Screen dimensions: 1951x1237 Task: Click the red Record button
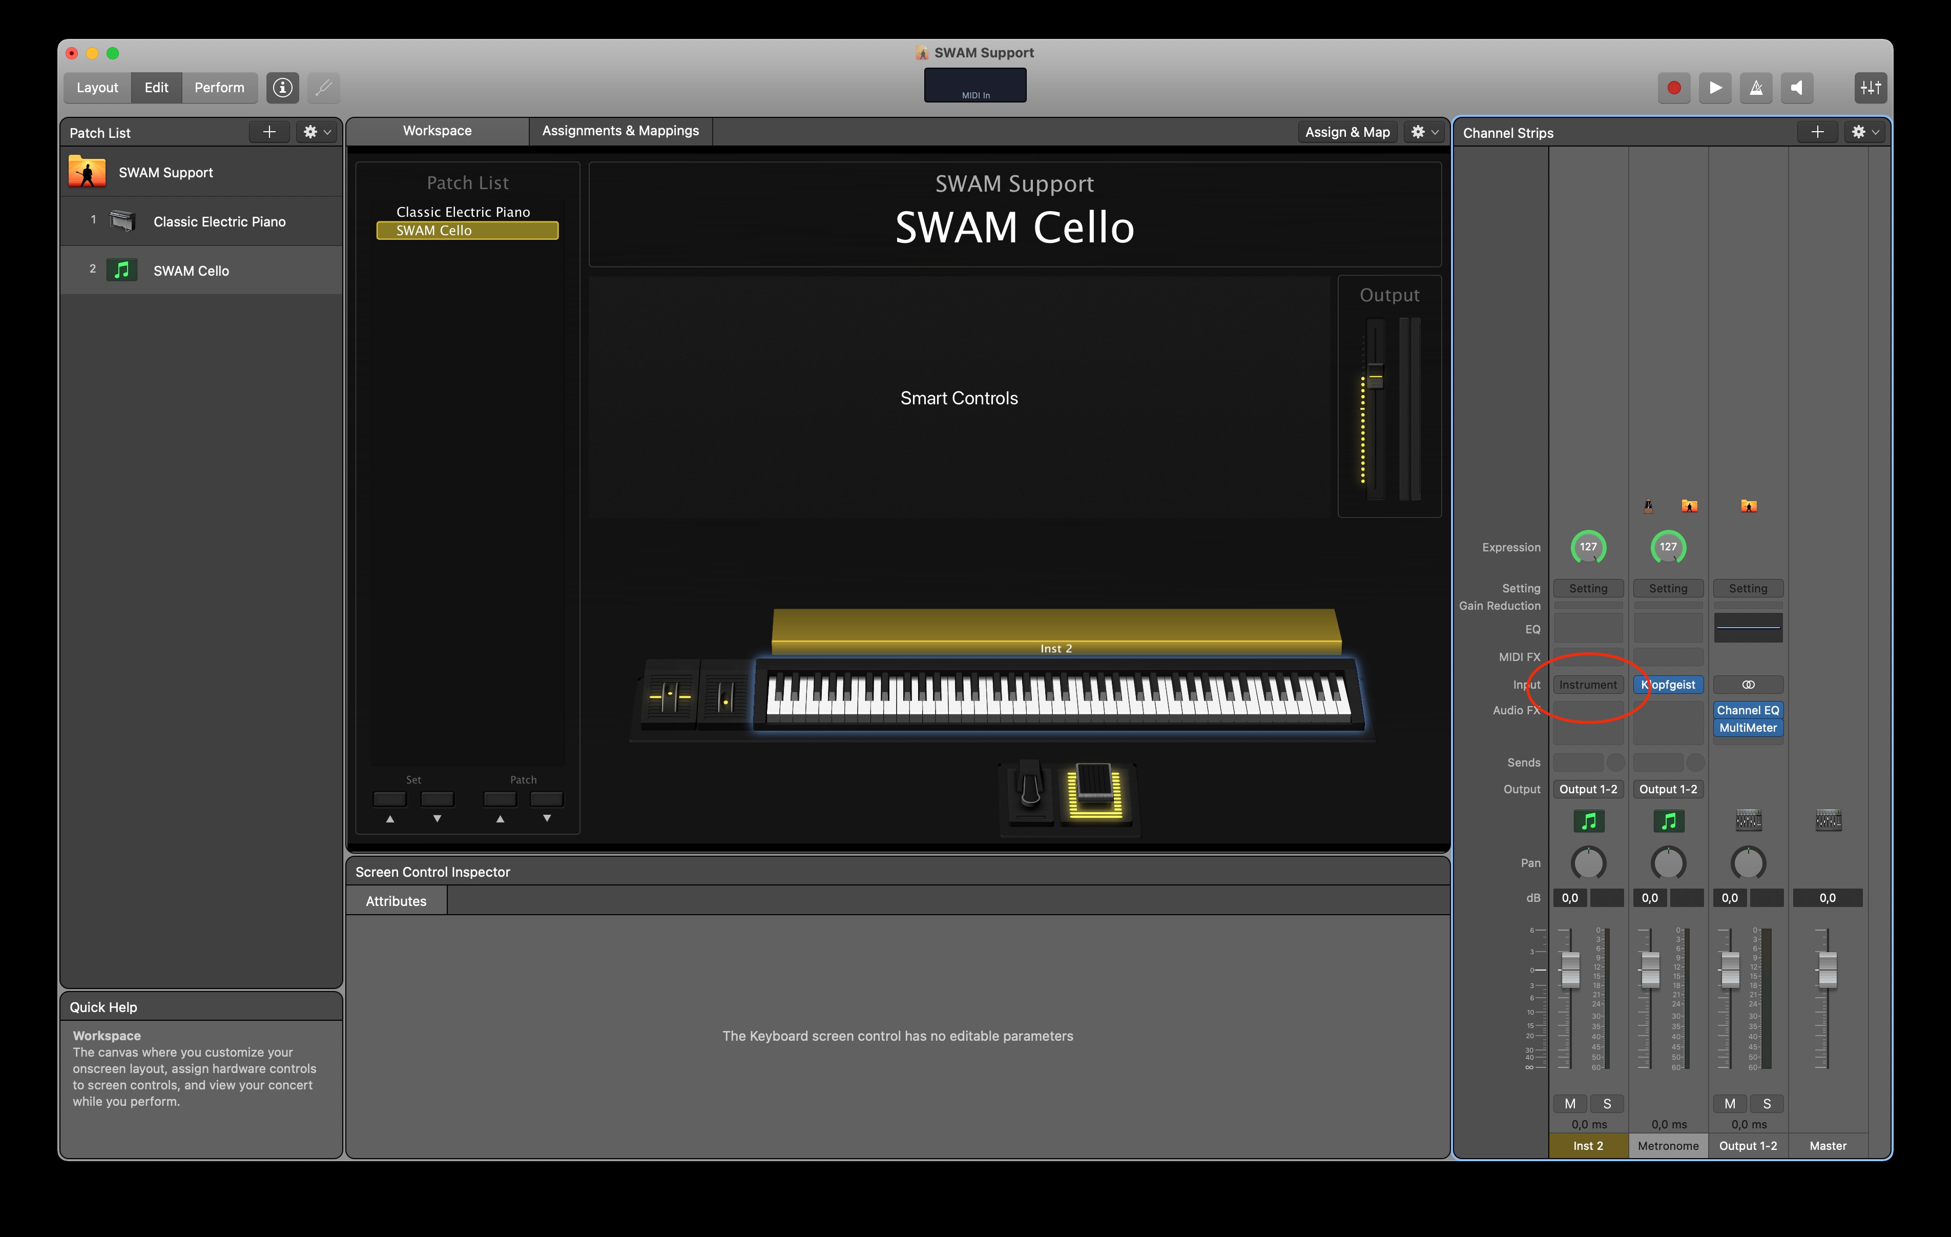pos(1673,88)
